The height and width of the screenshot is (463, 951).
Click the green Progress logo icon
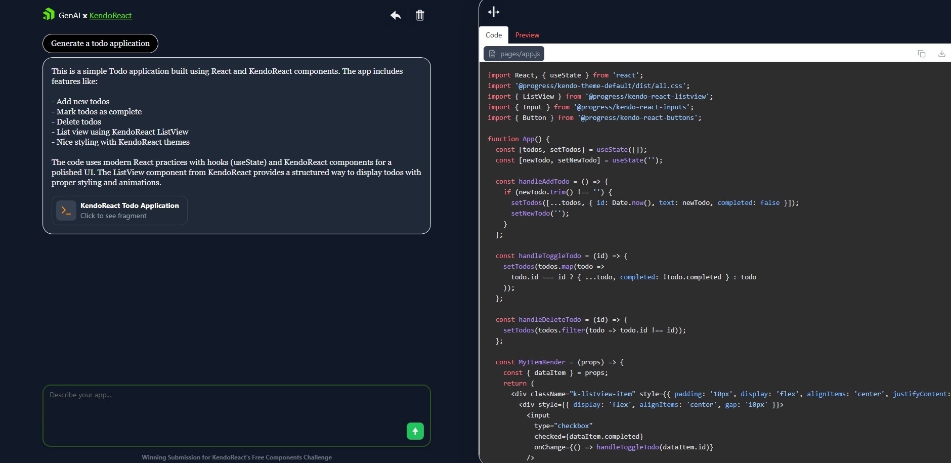[49, 14]
